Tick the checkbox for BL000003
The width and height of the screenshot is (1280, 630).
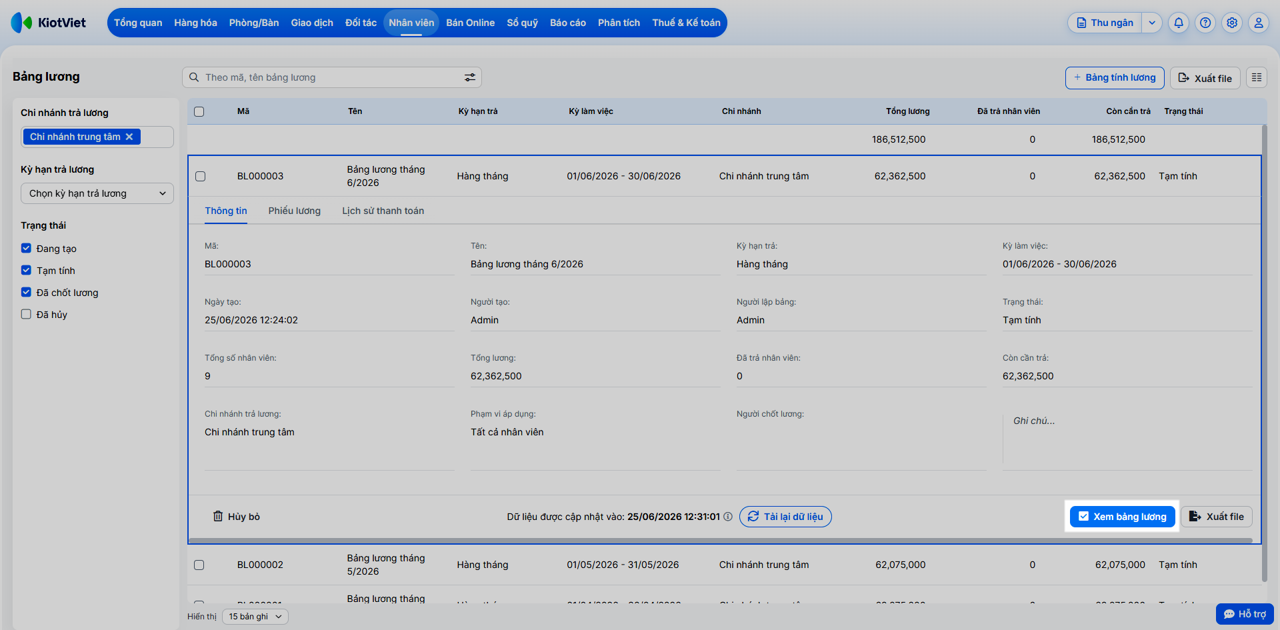coord(200,176)
